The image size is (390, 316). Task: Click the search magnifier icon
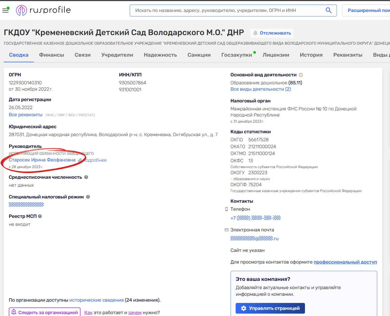coord(328,10)
